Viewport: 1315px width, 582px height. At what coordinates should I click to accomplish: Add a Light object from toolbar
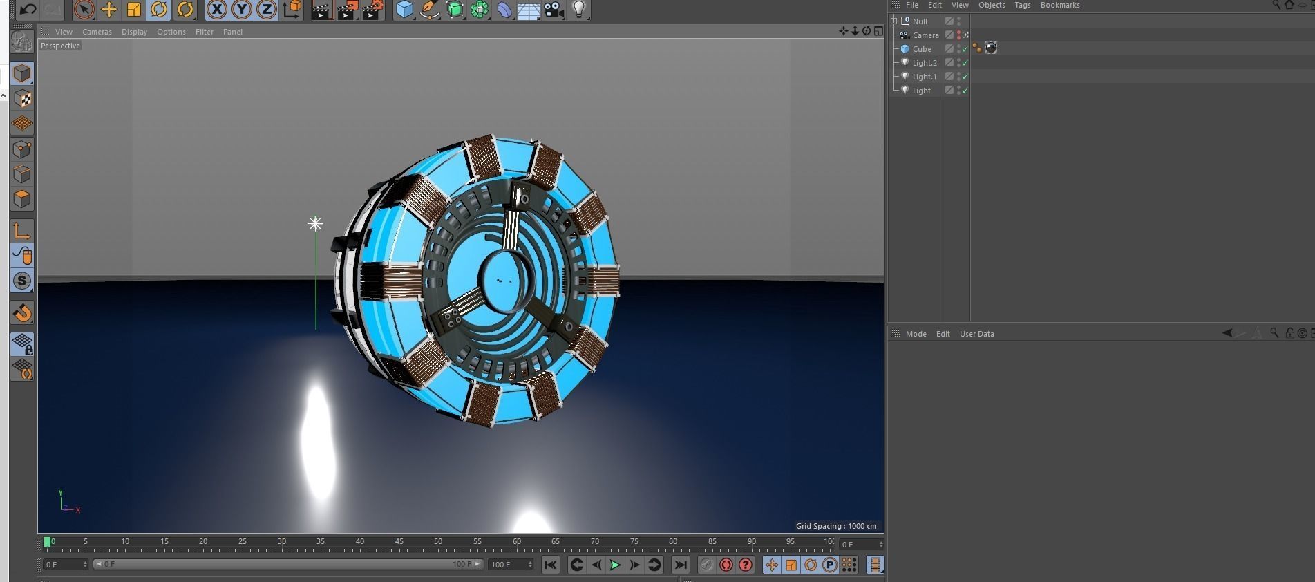tap(579, 10)
